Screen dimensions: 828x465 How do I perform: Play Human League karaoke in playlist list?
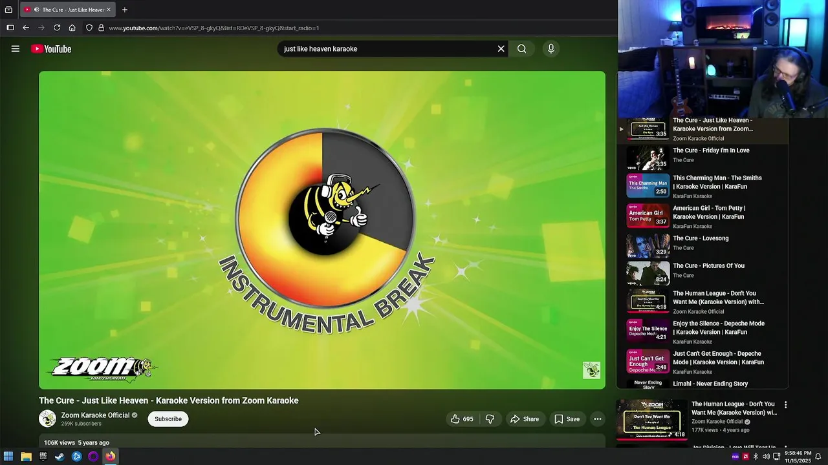(x=703, y=302)
